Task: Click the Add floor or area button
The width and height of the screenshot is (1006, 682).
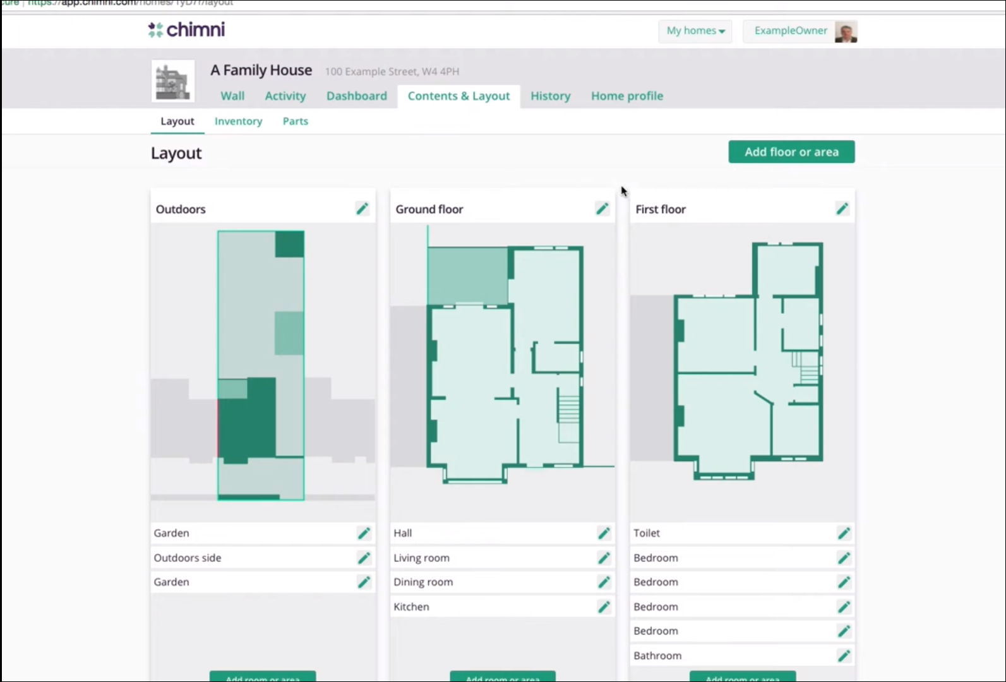Action: point(791,152)
